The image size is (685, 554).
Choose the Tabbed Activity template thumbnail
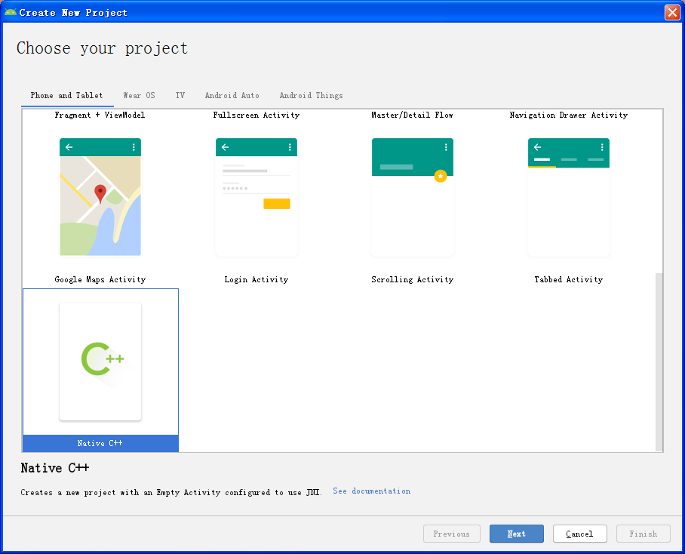tap(568, 197)
